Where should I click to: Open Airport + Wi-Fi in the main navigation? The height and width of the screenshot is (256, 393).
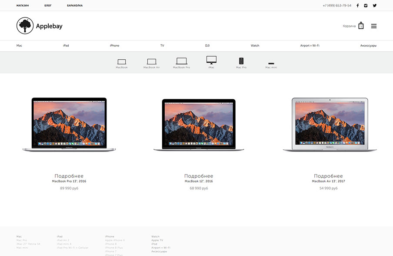click(310, 46)
